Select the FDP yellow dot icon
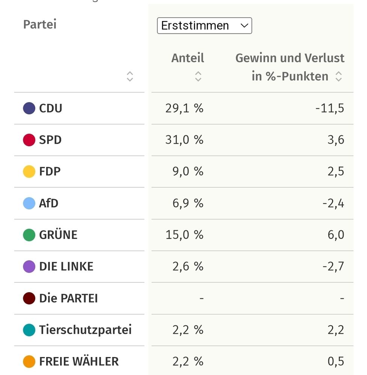Viewport: 367px width, 375px height. click(x=28, y=171)
